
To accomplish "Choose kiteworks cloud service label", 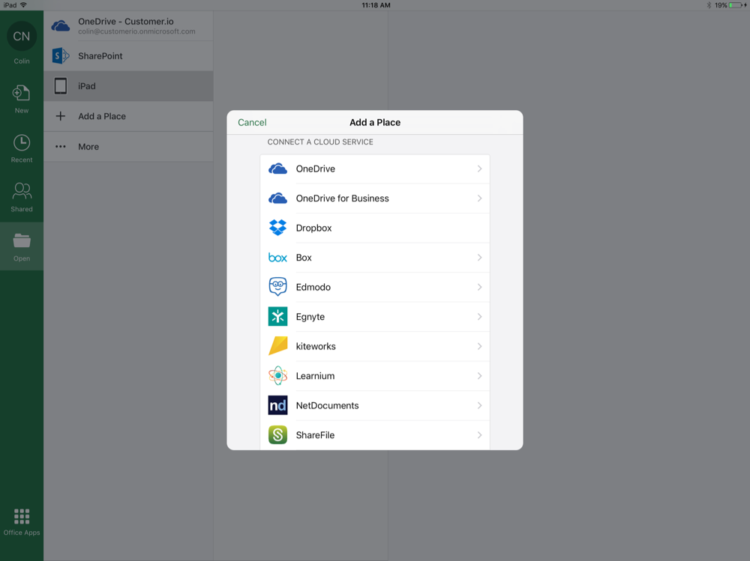I will click(316, 347).
